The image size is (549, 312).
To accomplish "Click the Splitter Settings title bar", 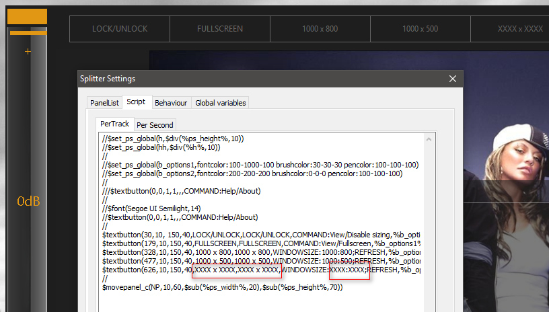I will pyautogui.click(x=256, y=79).
